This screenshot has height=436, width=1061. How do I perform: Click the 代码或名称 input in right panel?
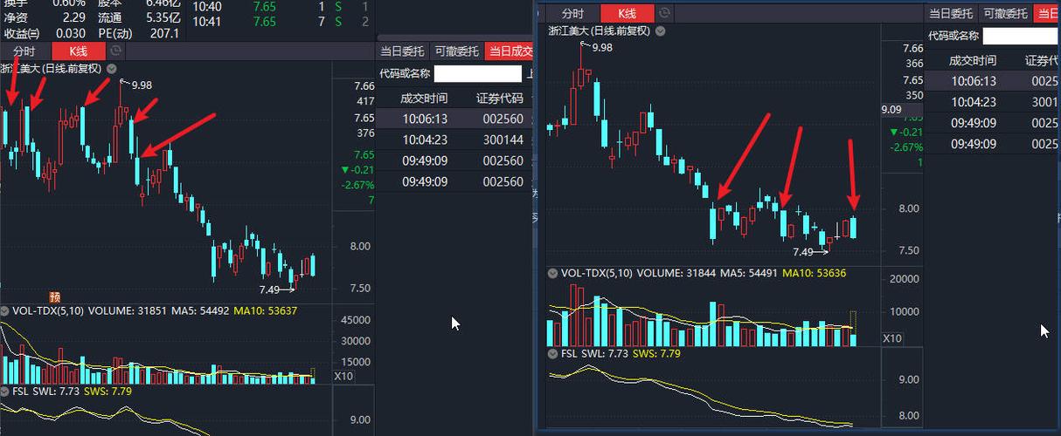[1022, 36]
